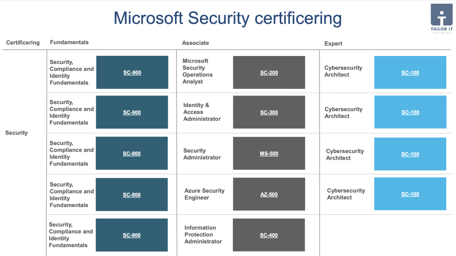The width and height of the screenshot is (456, 256).
Task: Click the SC-100 link beside SC-300
Action: tap(410, 112)
